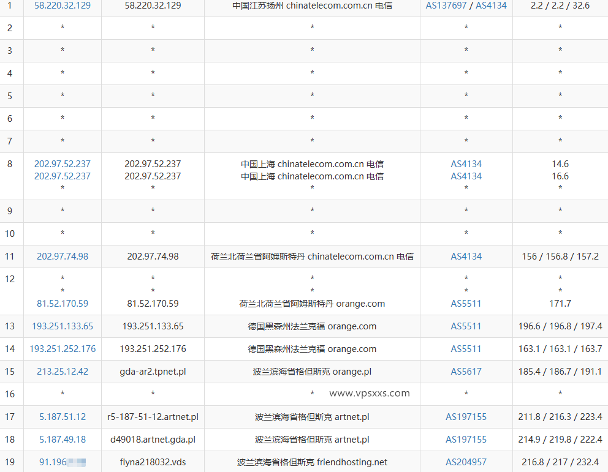
Task: Open the 5.187.51.12 IP link
Action: pos(63,417)
